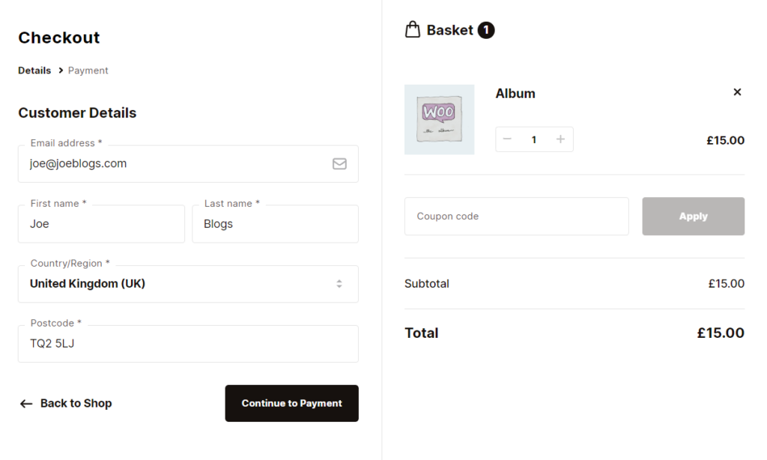Click the quantity number between minus and plus
The width and height of the screenshot is (767, 460).
point(533,139)
